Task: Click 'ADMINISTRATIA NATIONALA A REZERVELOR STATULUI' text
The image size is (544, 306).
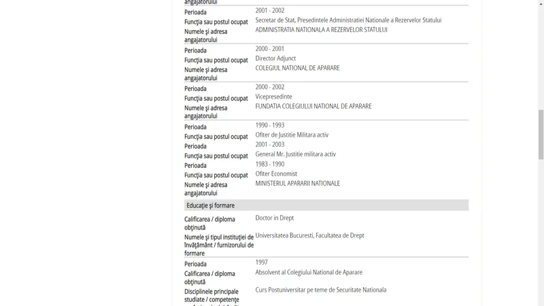Action: [x=321, y=30]
